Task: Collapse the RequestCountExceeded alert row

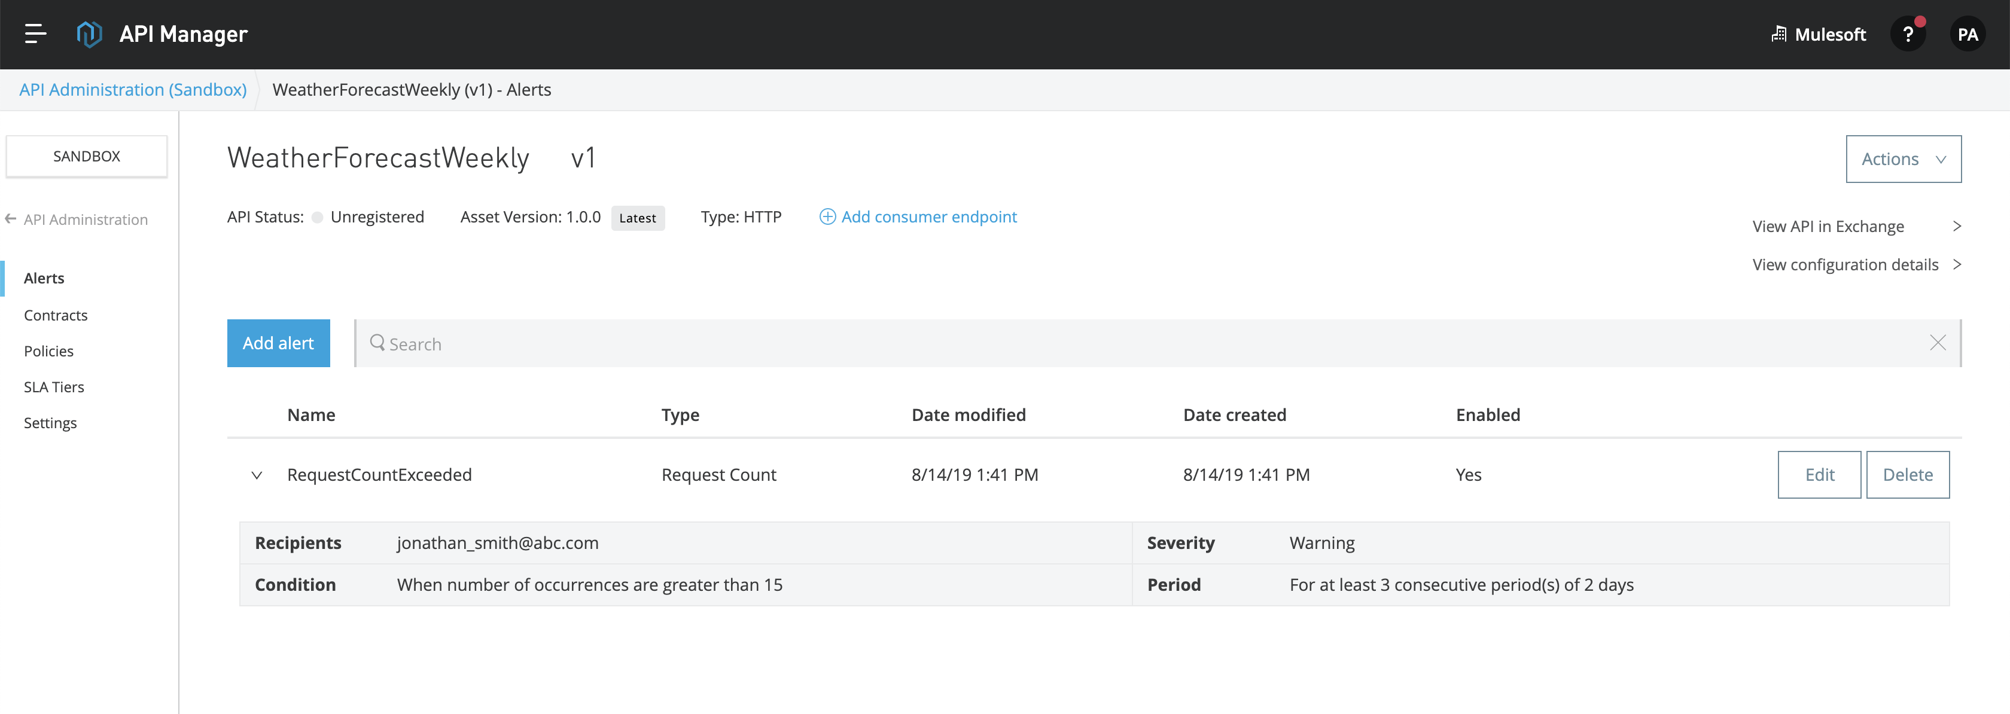Action: click(x=257, y=475)
